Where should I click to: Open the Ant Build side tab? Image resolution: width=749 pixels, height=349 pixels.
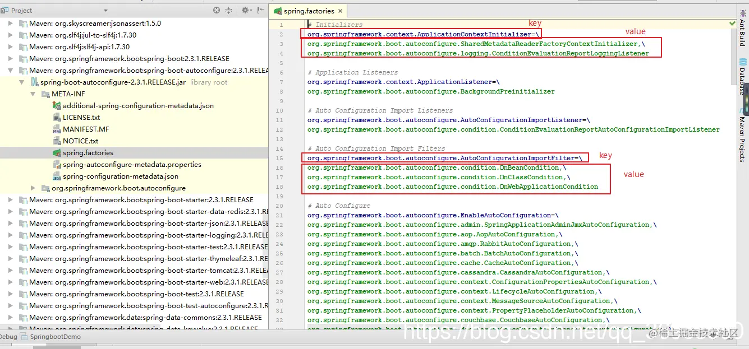742,29
